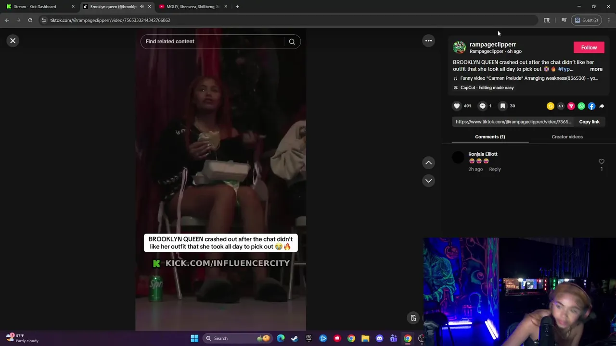This screenshot has width=616, height=346.
Task: Open a new browser tab
Action: 237,7
